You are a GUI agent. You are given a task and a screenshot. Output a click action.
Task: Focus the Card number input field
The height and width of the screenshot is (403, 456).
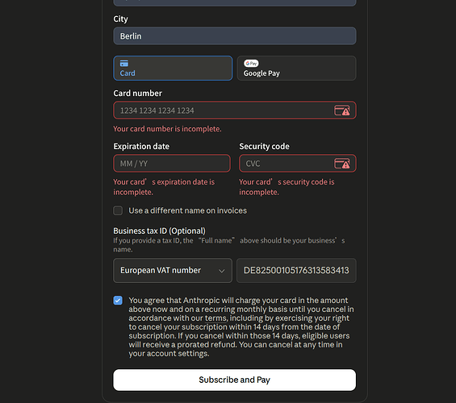235,110
